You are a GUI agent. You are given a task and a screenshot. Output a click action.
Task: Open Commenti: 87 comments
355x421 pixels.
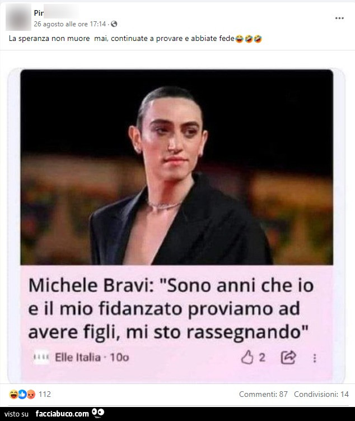pyautogui.click(x=263, y=394)
